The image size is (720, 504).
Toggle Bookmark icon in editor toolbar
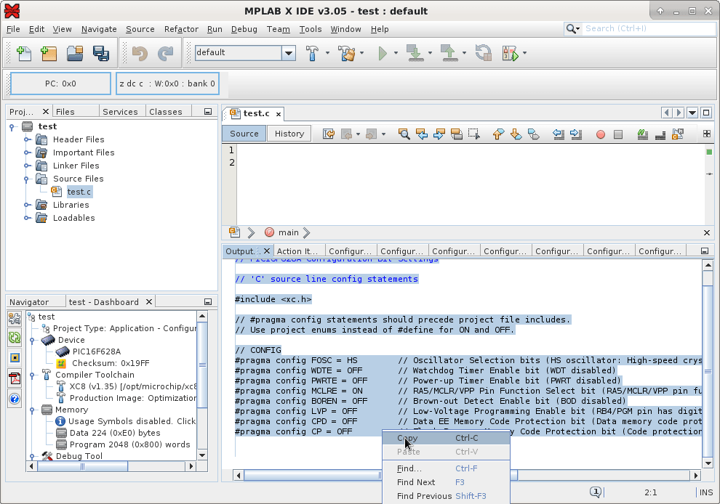coord(533,134)
